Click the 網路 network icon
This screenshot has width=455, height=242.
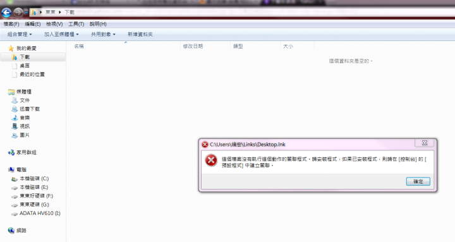11,231
